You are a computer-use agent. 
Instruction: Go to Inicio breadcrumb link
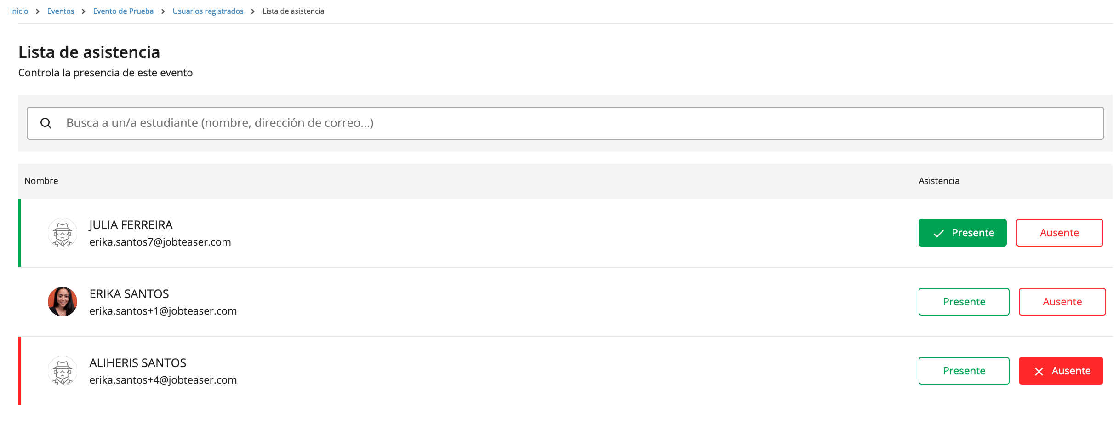click(x=19, y=11)
